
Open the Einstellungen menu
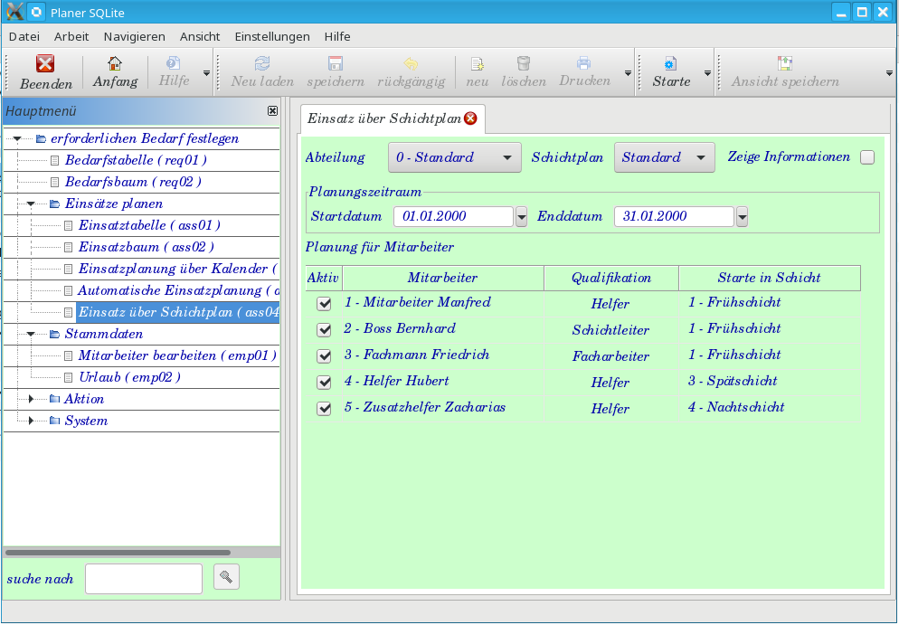271,36
